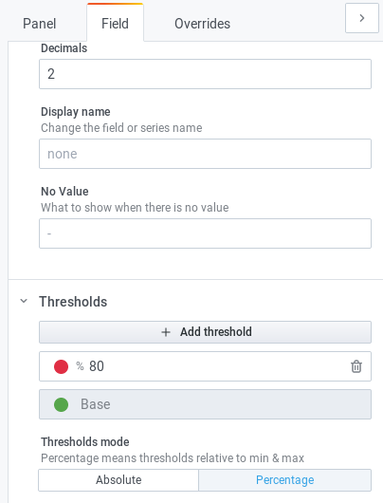383x503 pixels.
Task: Switch to the Panel tab
Action: click(x=40, y=24)
